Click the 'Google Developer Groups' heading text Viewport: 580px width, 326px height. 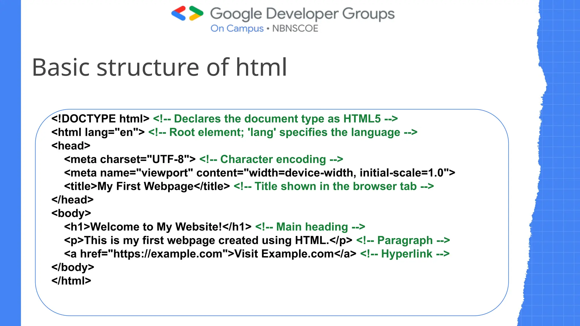(x=302, y=14)
